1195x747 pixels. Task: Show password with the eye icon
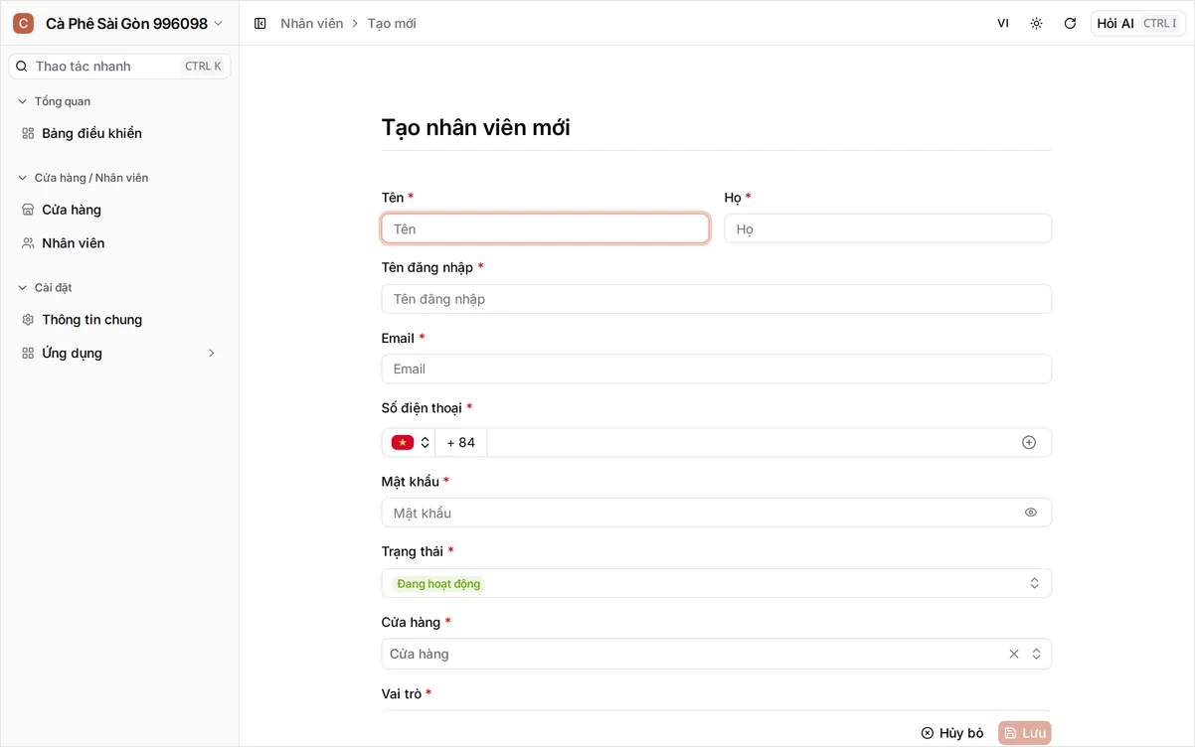(1031, 513)
